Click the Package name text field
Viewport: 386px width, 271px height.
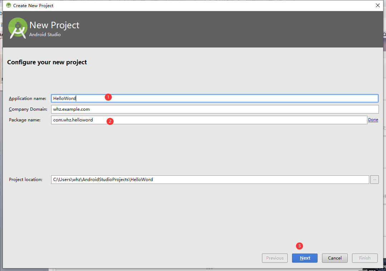209,120
